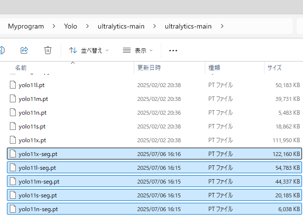Click the date 2025/02/02 20:36
The height and width of the screenshot is (220, 303).
point(159,113)
